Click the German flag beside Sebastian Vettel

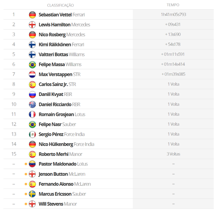[32, 15]
